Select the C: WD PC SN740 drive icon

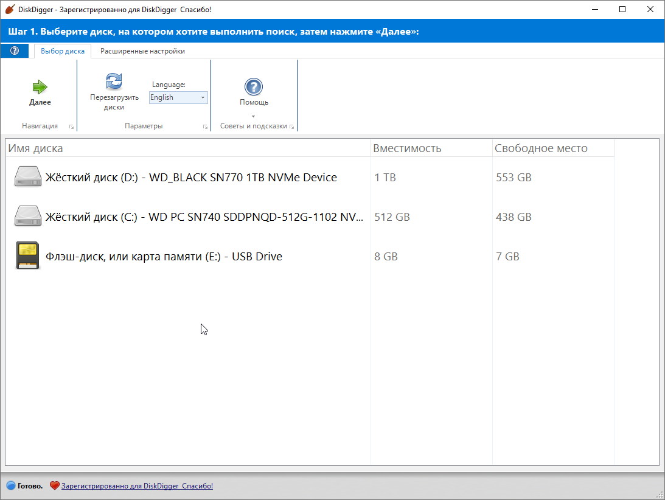tap(28, 217)
